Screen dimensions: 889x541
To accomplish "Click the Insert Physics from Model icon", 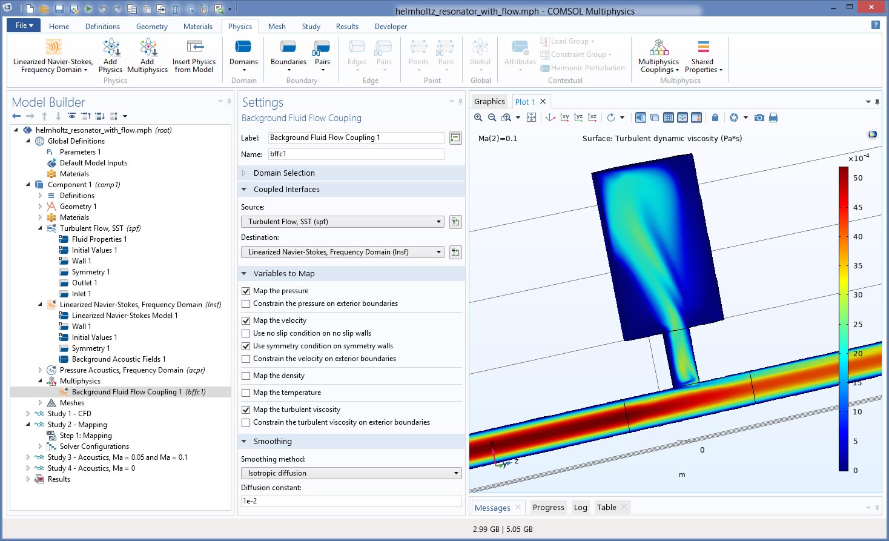I will tap(194, 56).
